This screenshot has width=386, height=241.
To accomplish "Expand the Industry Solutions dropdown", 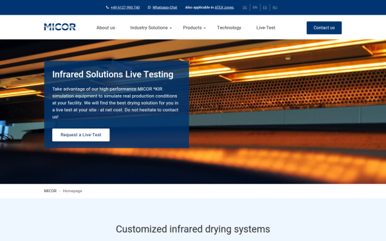I will [151, 28].
